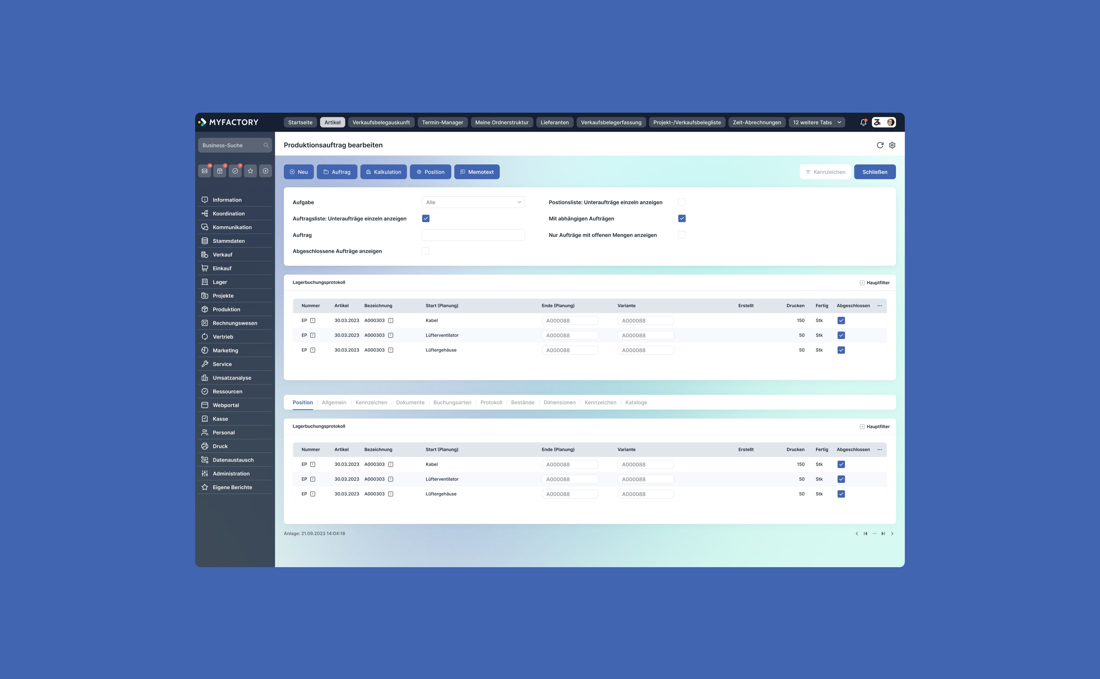Screen dimensions: 1100x679
Task: Click info icon beside EP in upper Kabel row
Action: coord(313,321)
